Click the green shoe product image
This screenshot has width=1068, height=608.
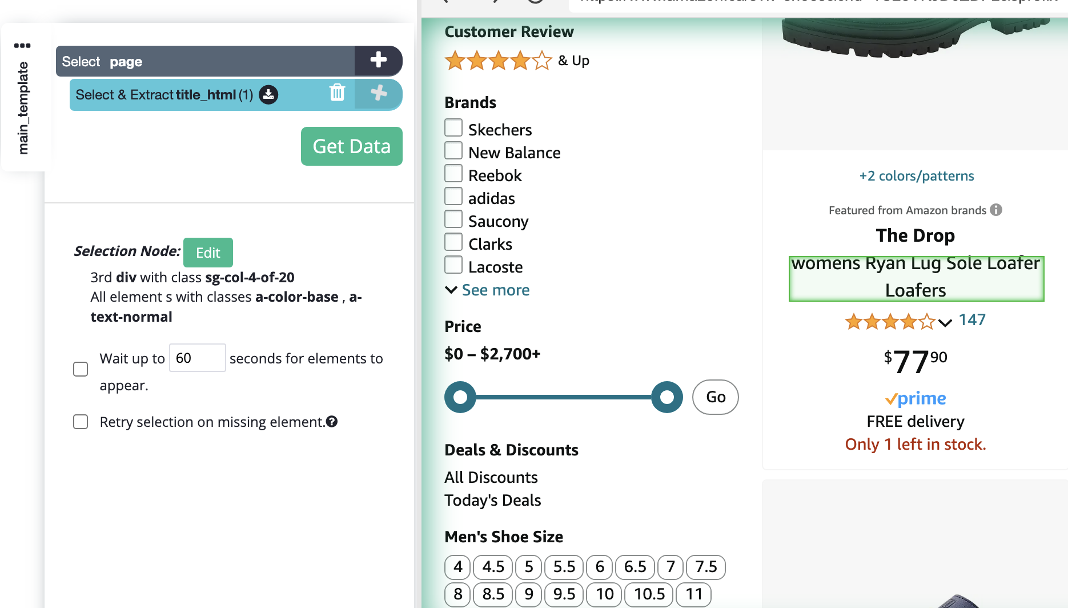click(916, 37)
